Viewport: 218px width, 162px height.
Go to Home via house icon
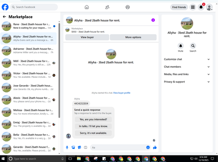tap(87, 7)
